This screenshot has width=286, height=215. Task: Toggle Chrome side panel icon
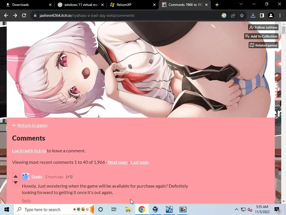tap(262, 16)
